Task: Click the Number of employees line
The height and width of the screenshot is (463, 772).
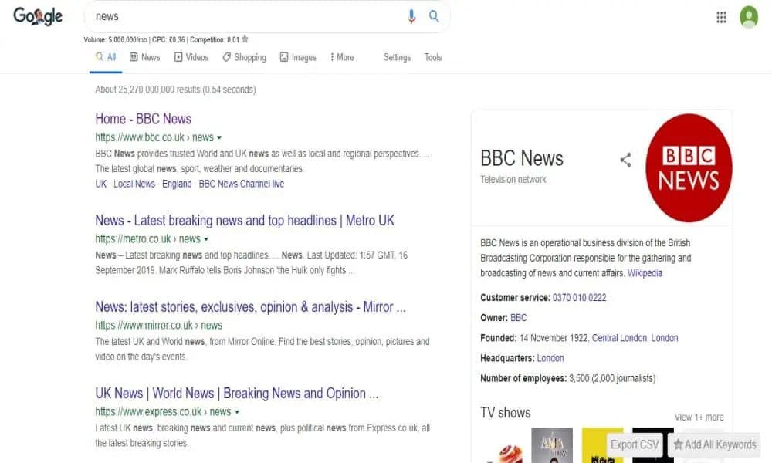Action: (x=567, y=378)
